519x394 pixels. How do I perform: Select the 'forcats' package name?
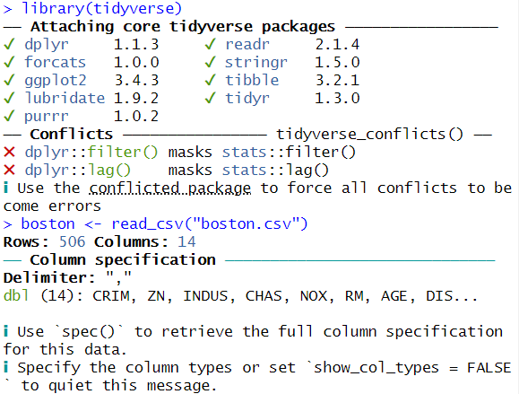pyautogui.click(x=56, y=62)
